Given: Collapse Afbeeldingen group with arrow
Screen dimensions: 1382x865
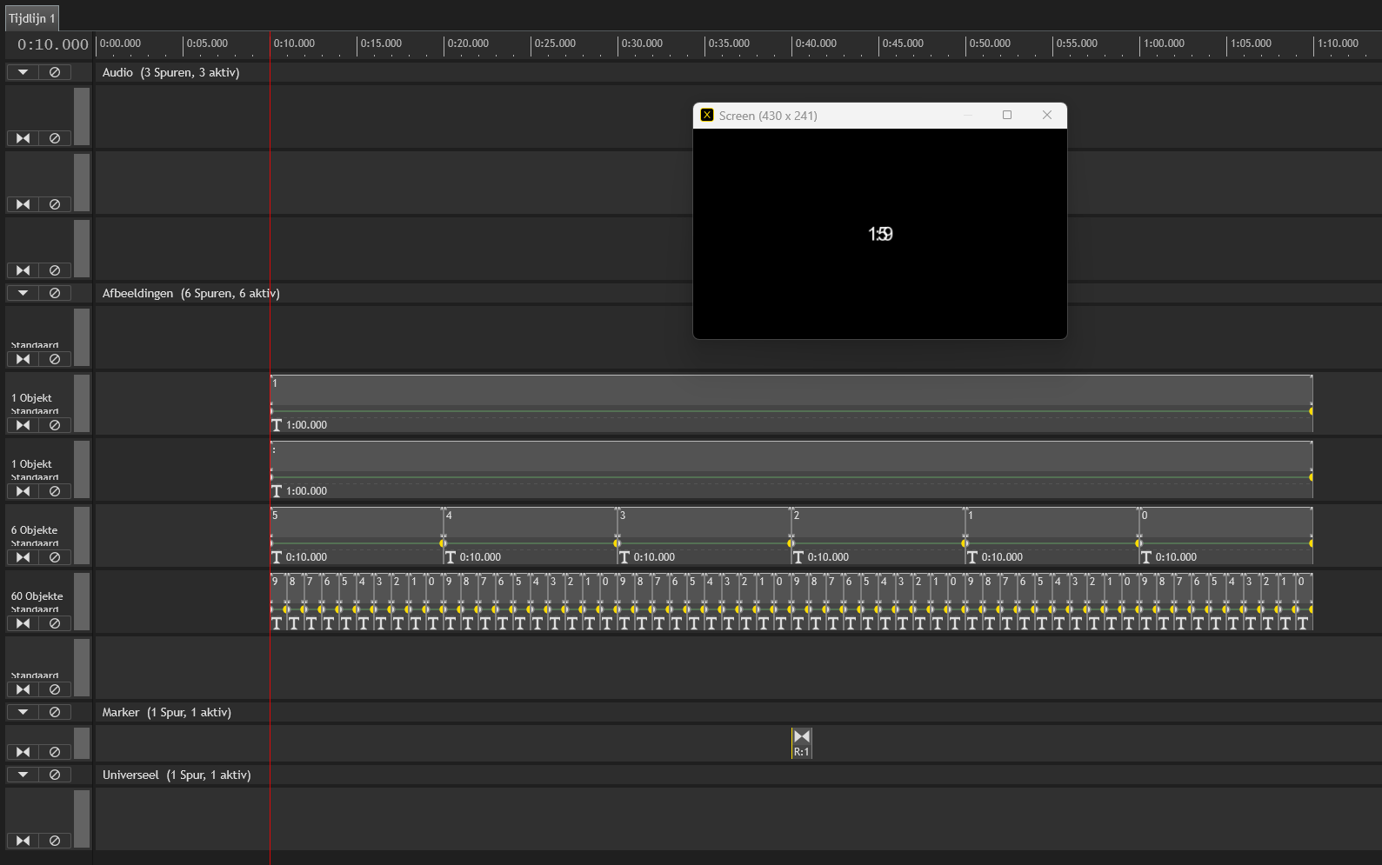Looking at the screenshot, I should [x=23, y=293].
